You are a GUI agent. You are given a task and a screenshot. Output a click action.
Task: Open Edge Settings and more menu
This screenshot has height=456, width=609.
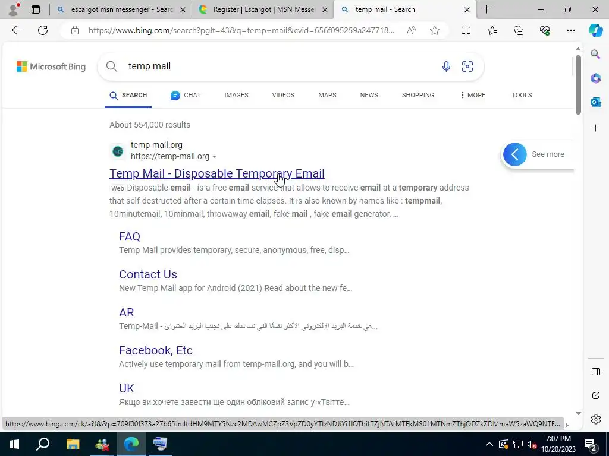570,30
